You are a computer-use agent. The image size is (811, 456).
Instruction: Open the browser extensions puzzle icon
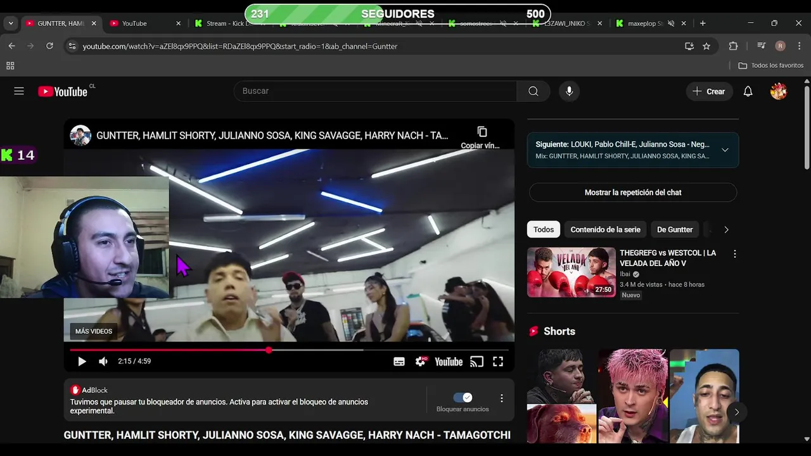733,46
